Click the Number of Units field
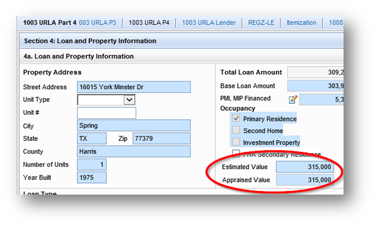This screenshot has height=227, width=376. click(91, 165)
